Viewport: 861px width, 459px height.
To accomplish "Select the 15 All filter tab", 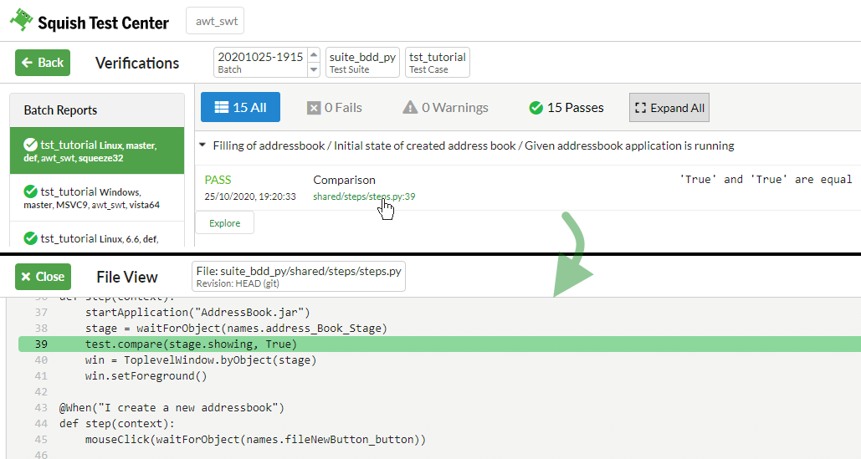I will point(240,108).
